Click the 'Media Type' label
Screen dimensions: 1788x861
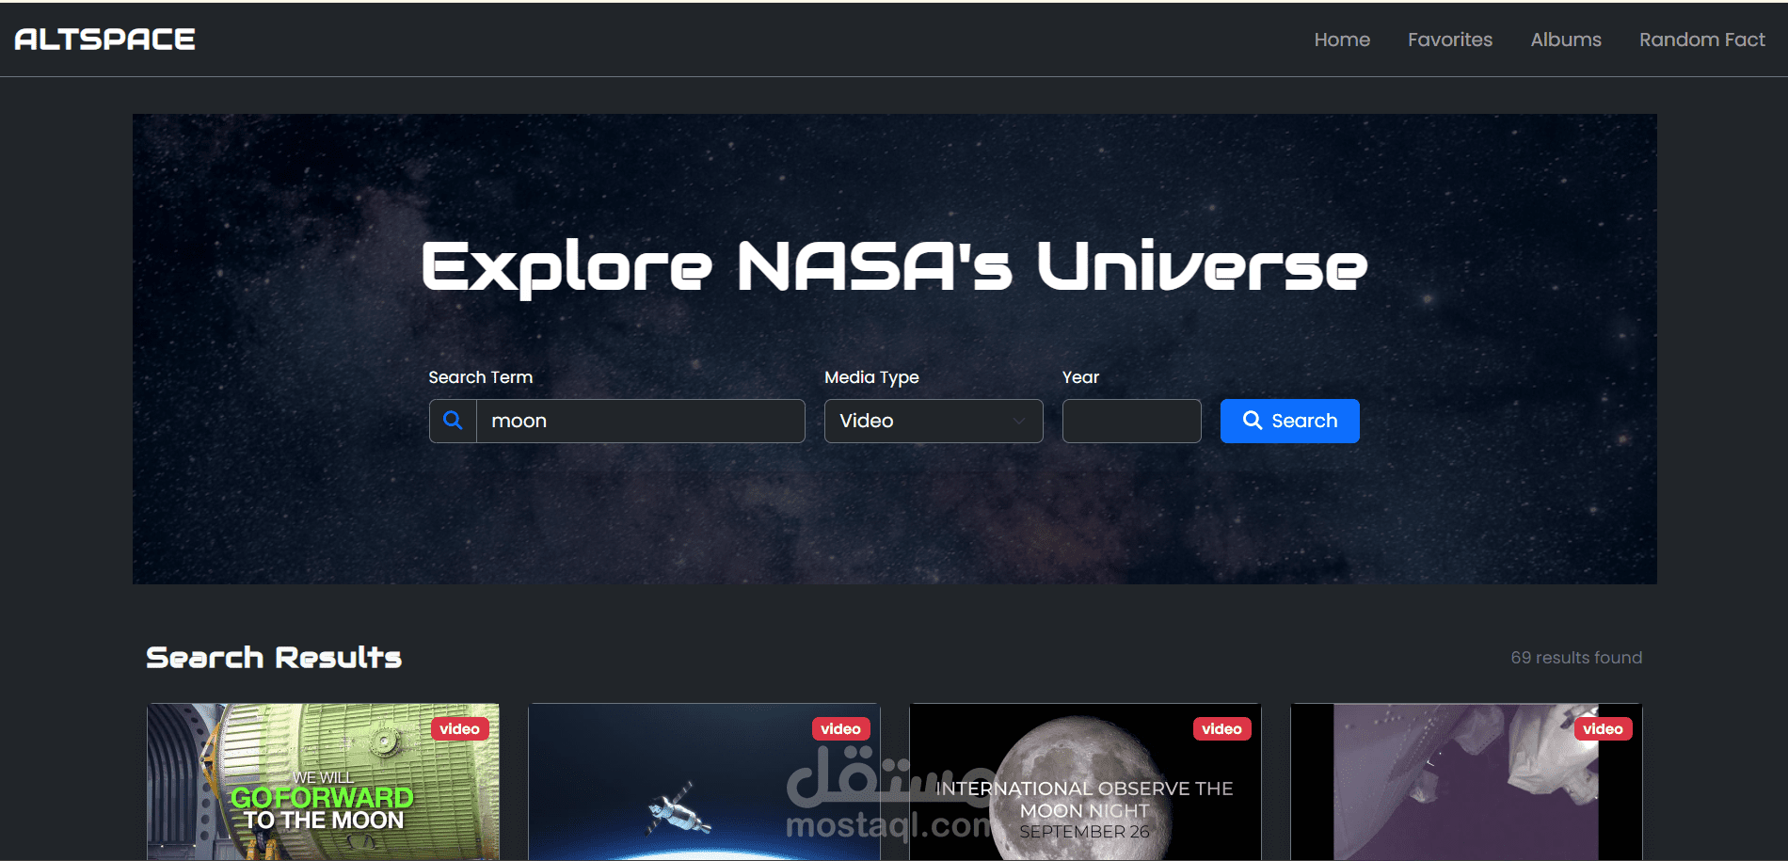tap(871, 377)
